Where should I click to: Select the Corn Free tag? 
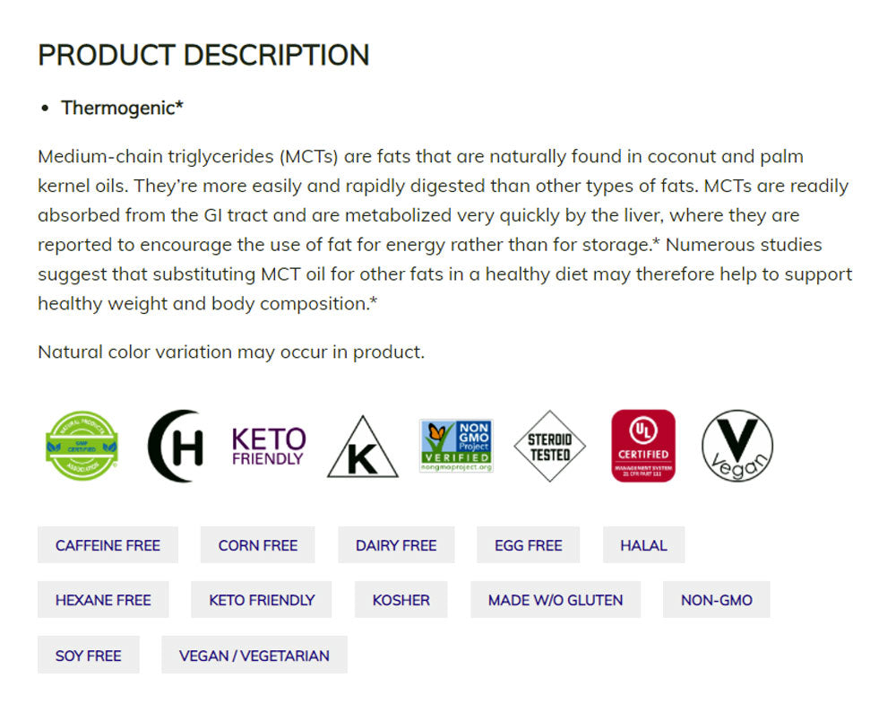pyautogui.click(x=258, y=545)
